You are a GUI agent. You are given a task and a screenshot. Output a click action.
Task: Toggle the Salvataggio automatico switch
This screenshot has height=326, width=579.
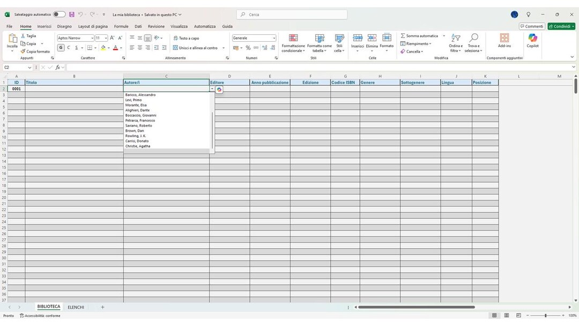pyautogui.click(x=59, y=14)
